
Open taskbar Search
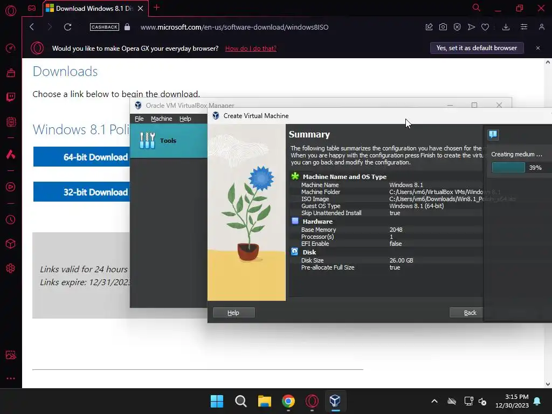(241, 401)
